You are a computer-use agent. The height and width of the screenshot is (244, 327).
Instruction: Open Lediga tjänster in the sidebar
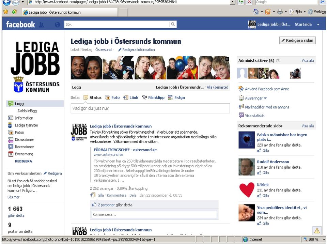pos(27,125)
